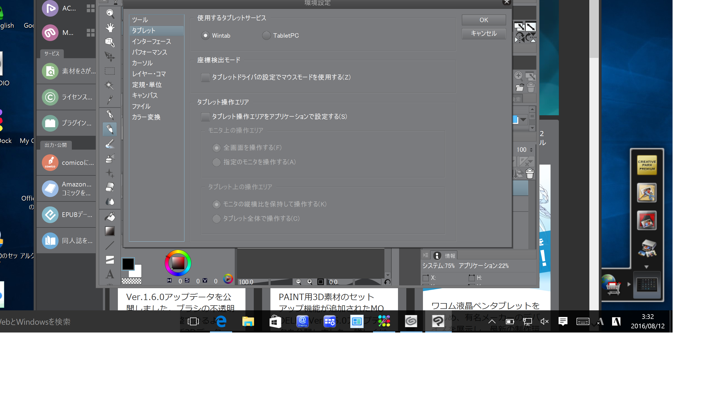This screenshot has width=710, height=399.
Task: Open インターフェース preferences category
Action: tap(151, 42)
